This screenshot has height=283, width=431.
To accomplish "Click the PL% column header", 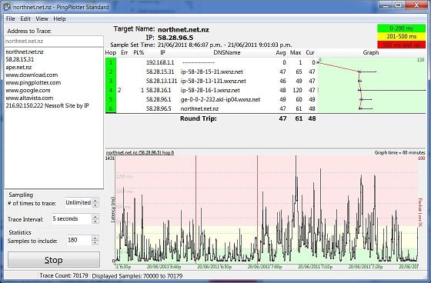I will [139, 53].
